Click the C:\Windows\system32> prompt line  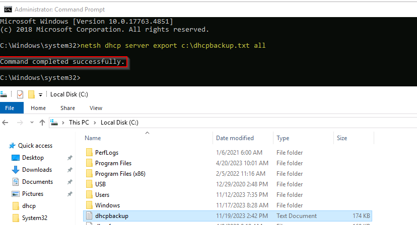tap(40, 78)
